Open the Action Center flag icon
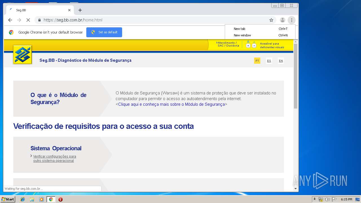 click(x=334, y=199)
